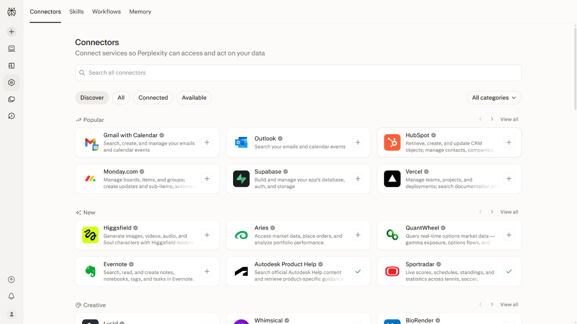Go to previous page of New connectors

pos(480,212)
